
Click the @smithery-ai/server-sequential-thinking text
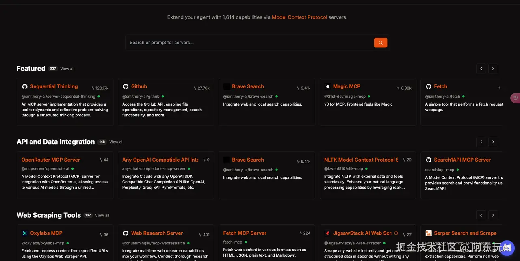pyautogui.click(x=58, y=97)
